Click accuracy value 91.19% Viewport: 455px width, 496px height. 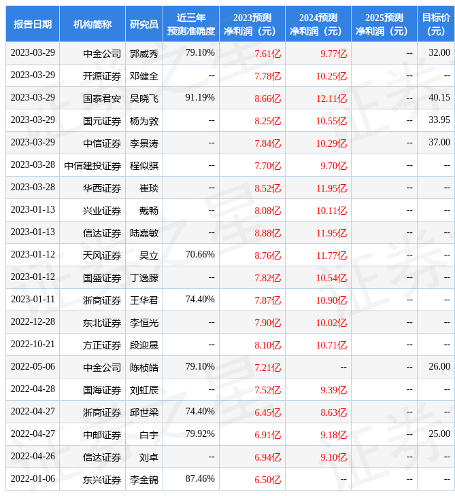(x=200, y=97)
